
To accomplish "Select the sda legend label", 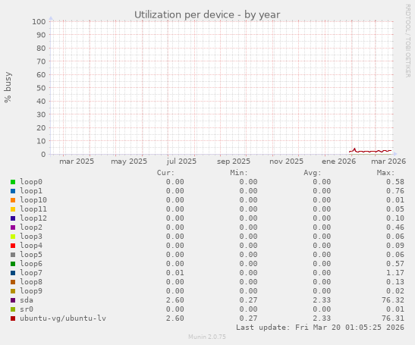I will (27, 300).
